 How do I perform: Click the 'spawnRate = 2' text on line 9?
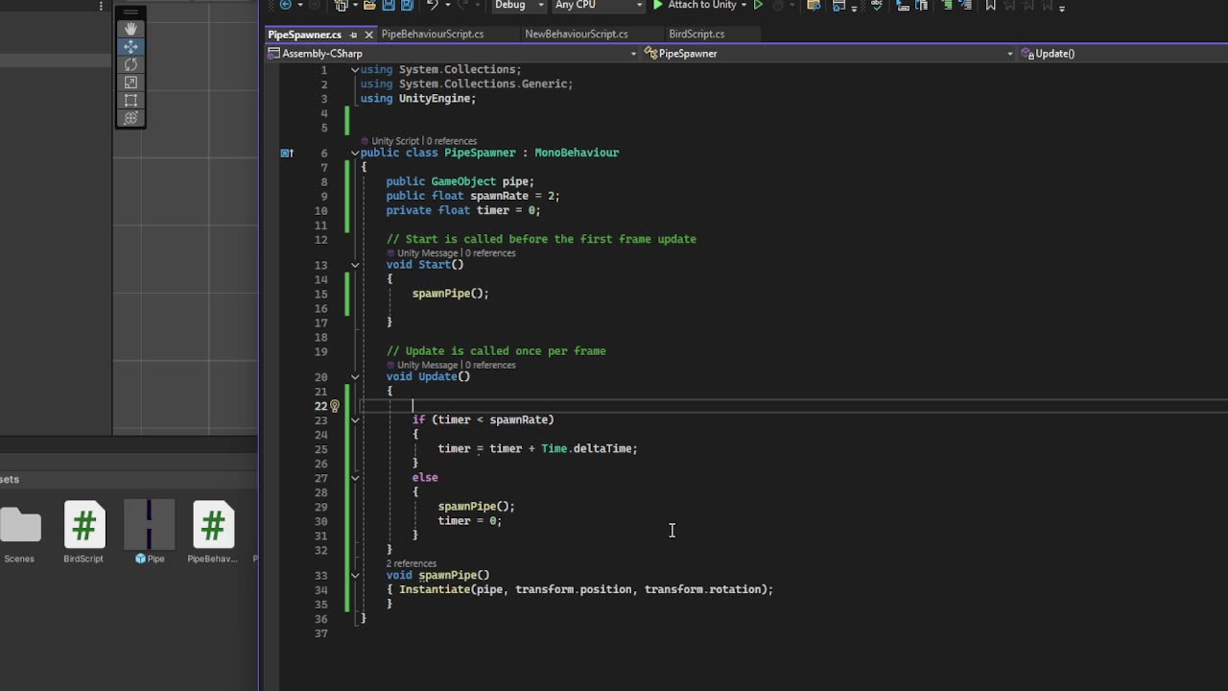click(x=511, y=196)
